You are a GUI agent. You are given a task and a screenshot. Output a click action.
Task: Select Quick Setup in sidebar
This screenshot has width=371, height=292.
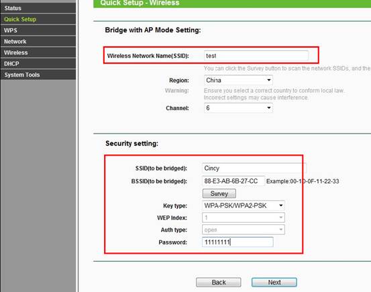tap(38, 19)
